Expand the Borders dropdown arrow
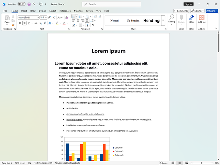Image resolution: width=220 pixels, height=165 pixels. coord(84,25)
